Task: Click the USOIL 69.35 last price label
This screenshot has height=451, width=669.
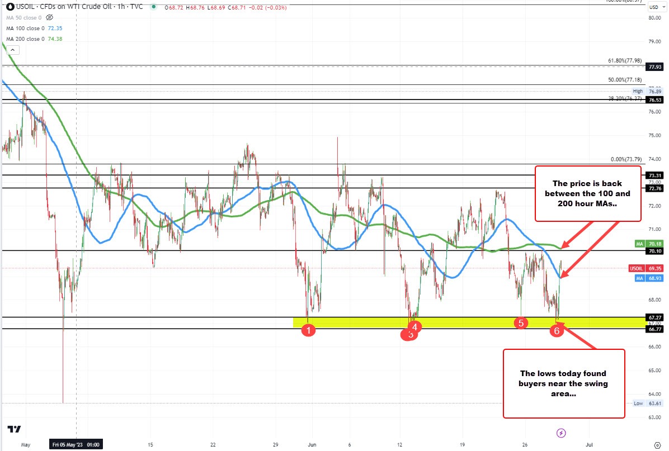Action: coord(646,268)
